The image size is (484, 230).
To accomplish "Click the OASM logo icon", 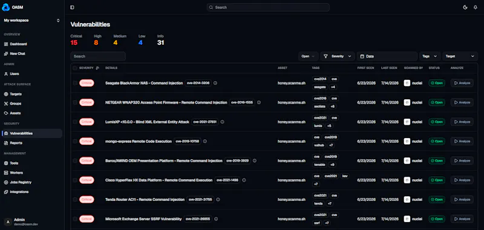I will 6,7.
